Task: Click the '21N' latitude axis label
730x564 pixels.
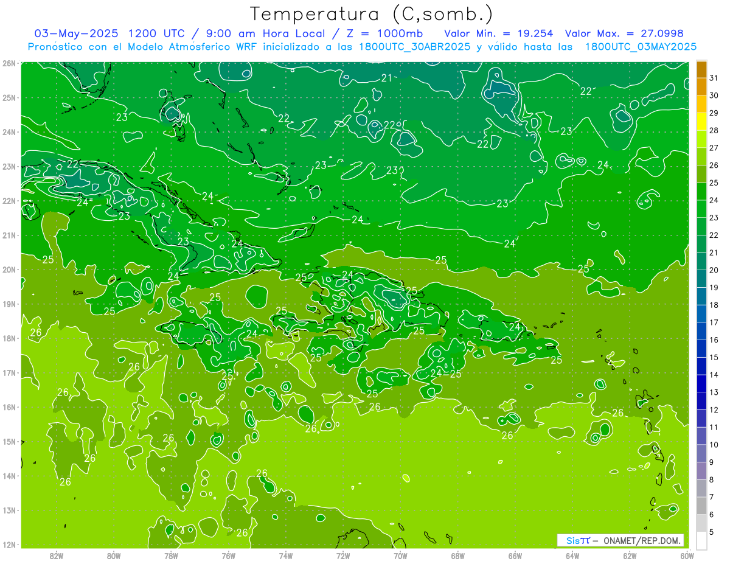Action: 9,235
